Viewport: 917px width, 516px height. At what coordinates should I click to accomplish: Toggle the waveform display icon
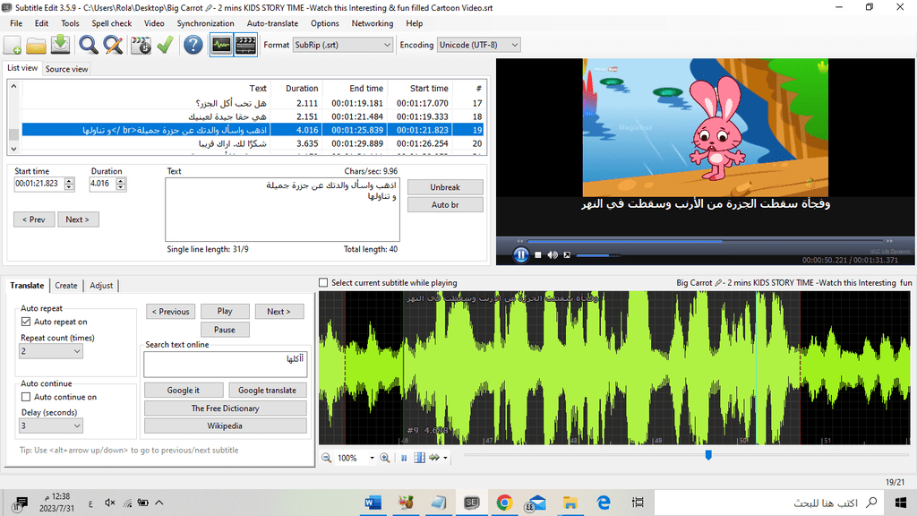tap(221, 45)
